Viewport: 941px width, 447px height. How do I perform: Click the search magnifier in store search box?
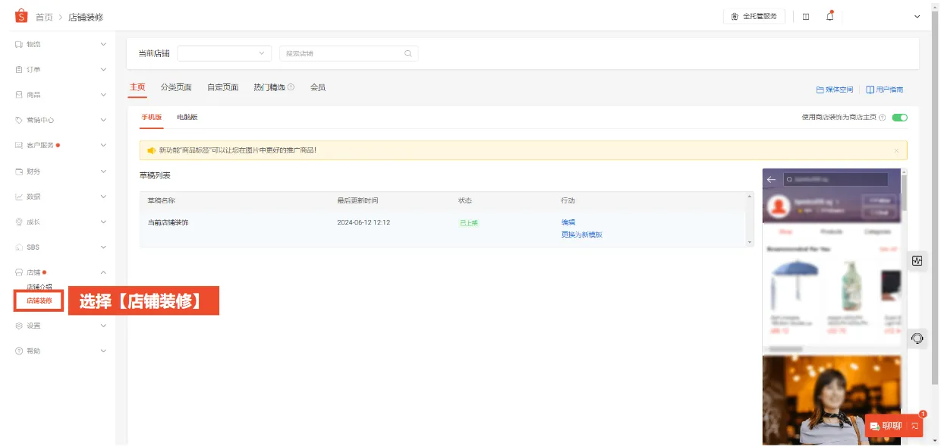pos(408,54)
